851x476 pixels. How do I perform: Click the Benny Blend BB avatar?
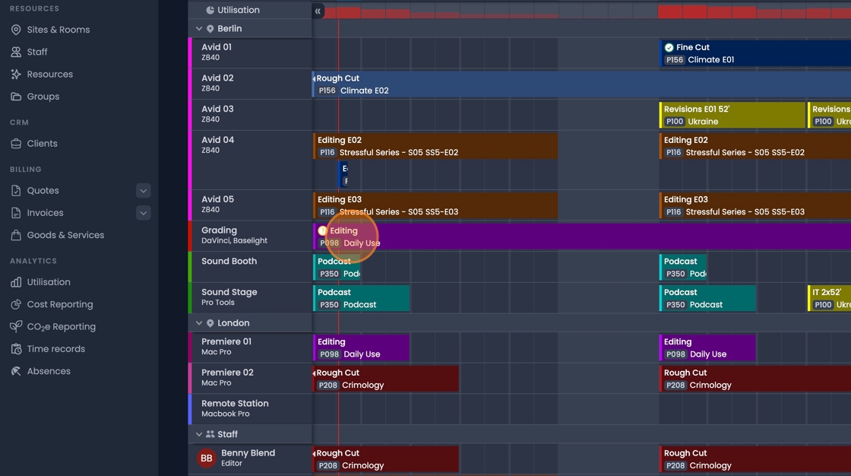click(x=206, y=458)
